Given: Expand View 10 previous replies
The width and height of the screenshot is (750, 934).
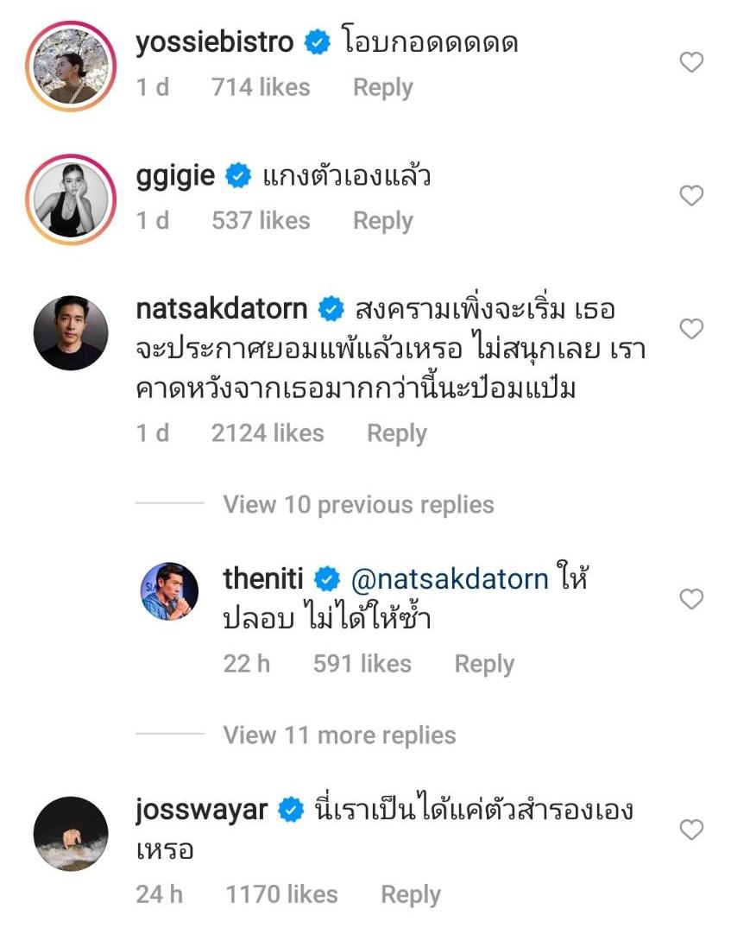Looking at the screenshot, I should pyautogui.click(x=358, y=504).
